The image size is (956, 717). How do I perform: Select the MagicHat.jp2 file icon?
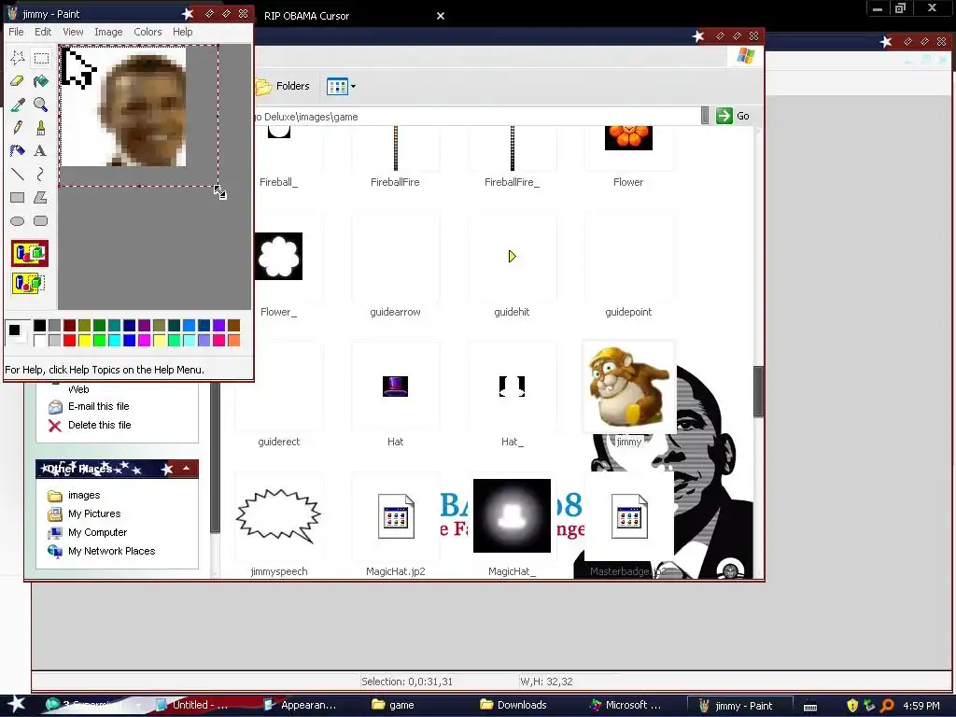point(396,516)
